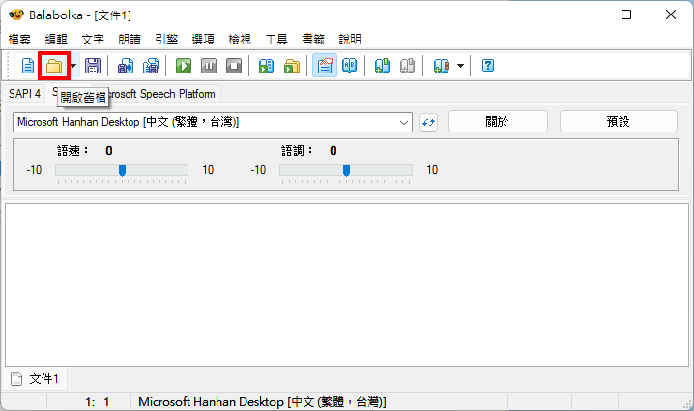The image size is (694, 411).
Task: Click inside the empty text editing area
Action: [x=347, y=284]
